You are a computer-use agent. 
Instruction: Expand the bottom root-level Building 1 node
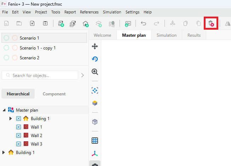click(x=4, y=153)
